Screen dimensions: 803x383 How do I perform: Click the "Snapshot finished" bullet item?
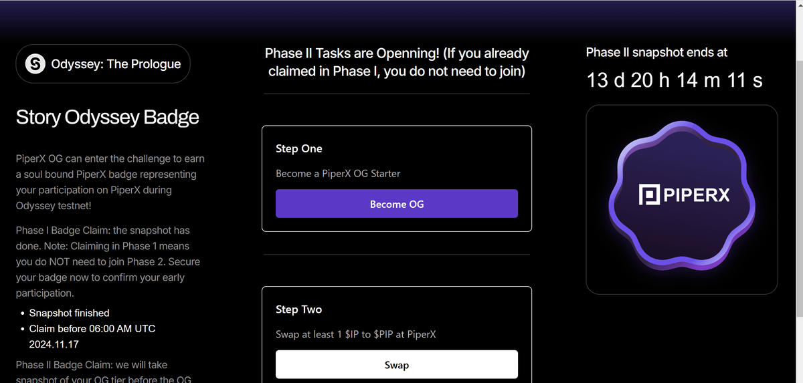pyautogui.click(x=69, y=313)
